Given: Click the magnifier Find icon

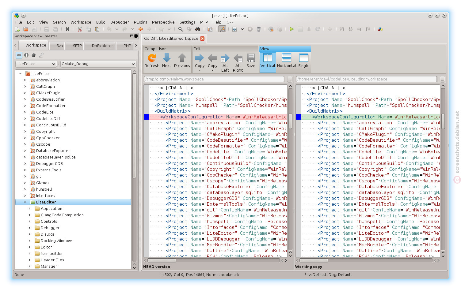Looking at the screenshot, I should click(x=181, y=29).
